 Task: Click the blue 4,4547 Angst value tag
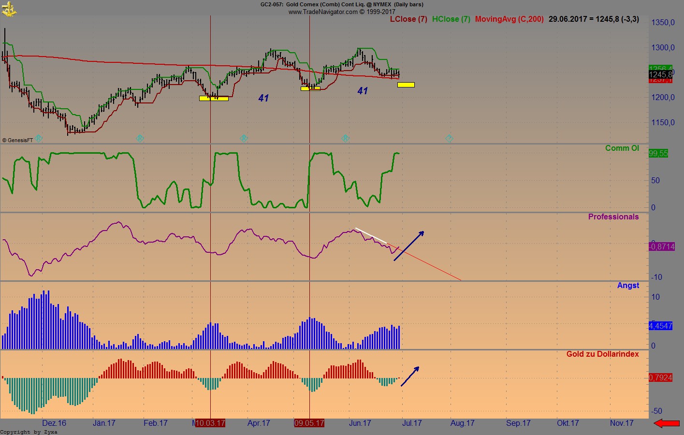pos(661,326)
